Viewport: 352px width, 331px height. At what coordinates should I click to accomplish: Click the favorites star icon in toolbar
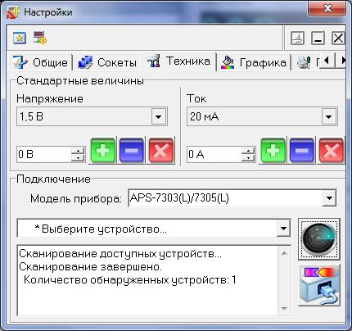pyautogui.click(x=20, y=38)
